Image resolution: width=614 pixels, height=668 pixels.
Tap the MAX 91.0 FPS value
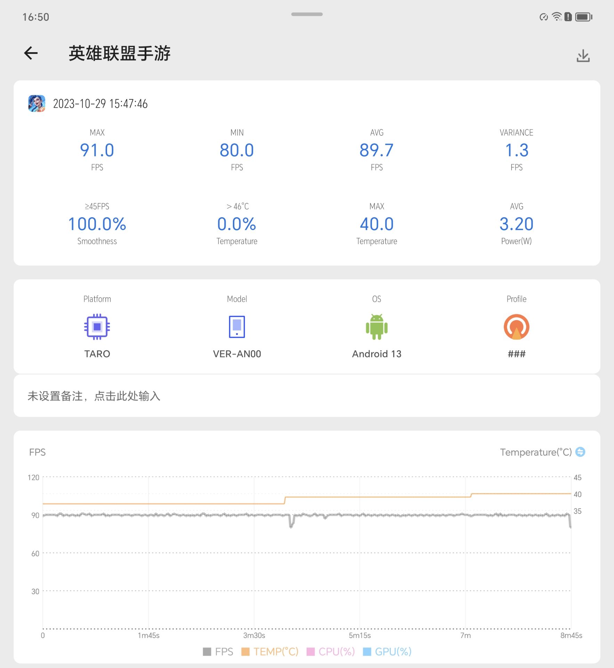[97, 150]
